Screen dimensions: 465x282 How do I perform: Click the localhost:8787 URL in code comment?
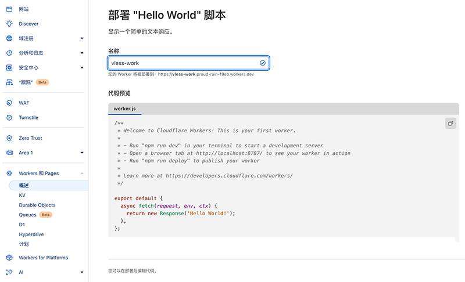pyautogui.click(x=229, y=153)
